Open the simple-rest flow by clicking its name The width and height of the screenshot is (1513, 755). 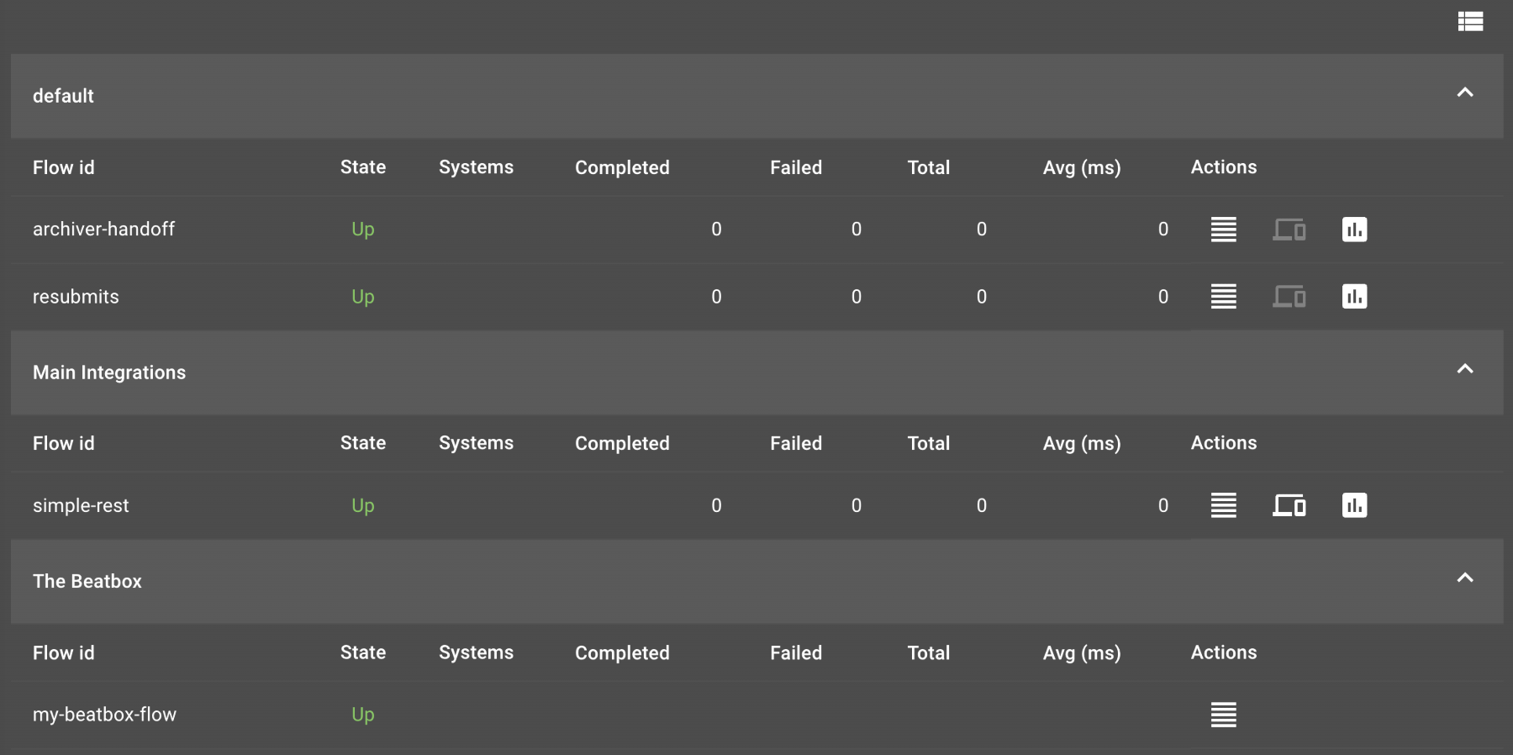(81, 505)
